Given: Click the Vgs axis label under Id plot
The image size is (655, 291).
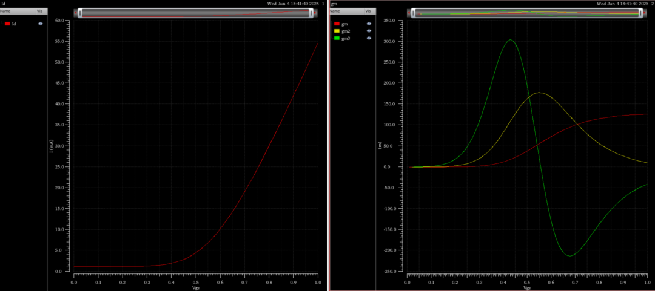Looking at the screenshot, I should pyautogui.click(x=195, y=287).
